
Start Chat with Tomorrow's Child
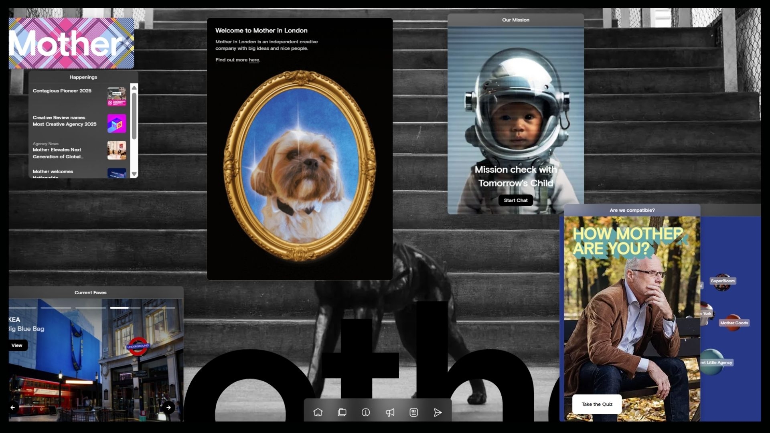(x=516, y=200)
